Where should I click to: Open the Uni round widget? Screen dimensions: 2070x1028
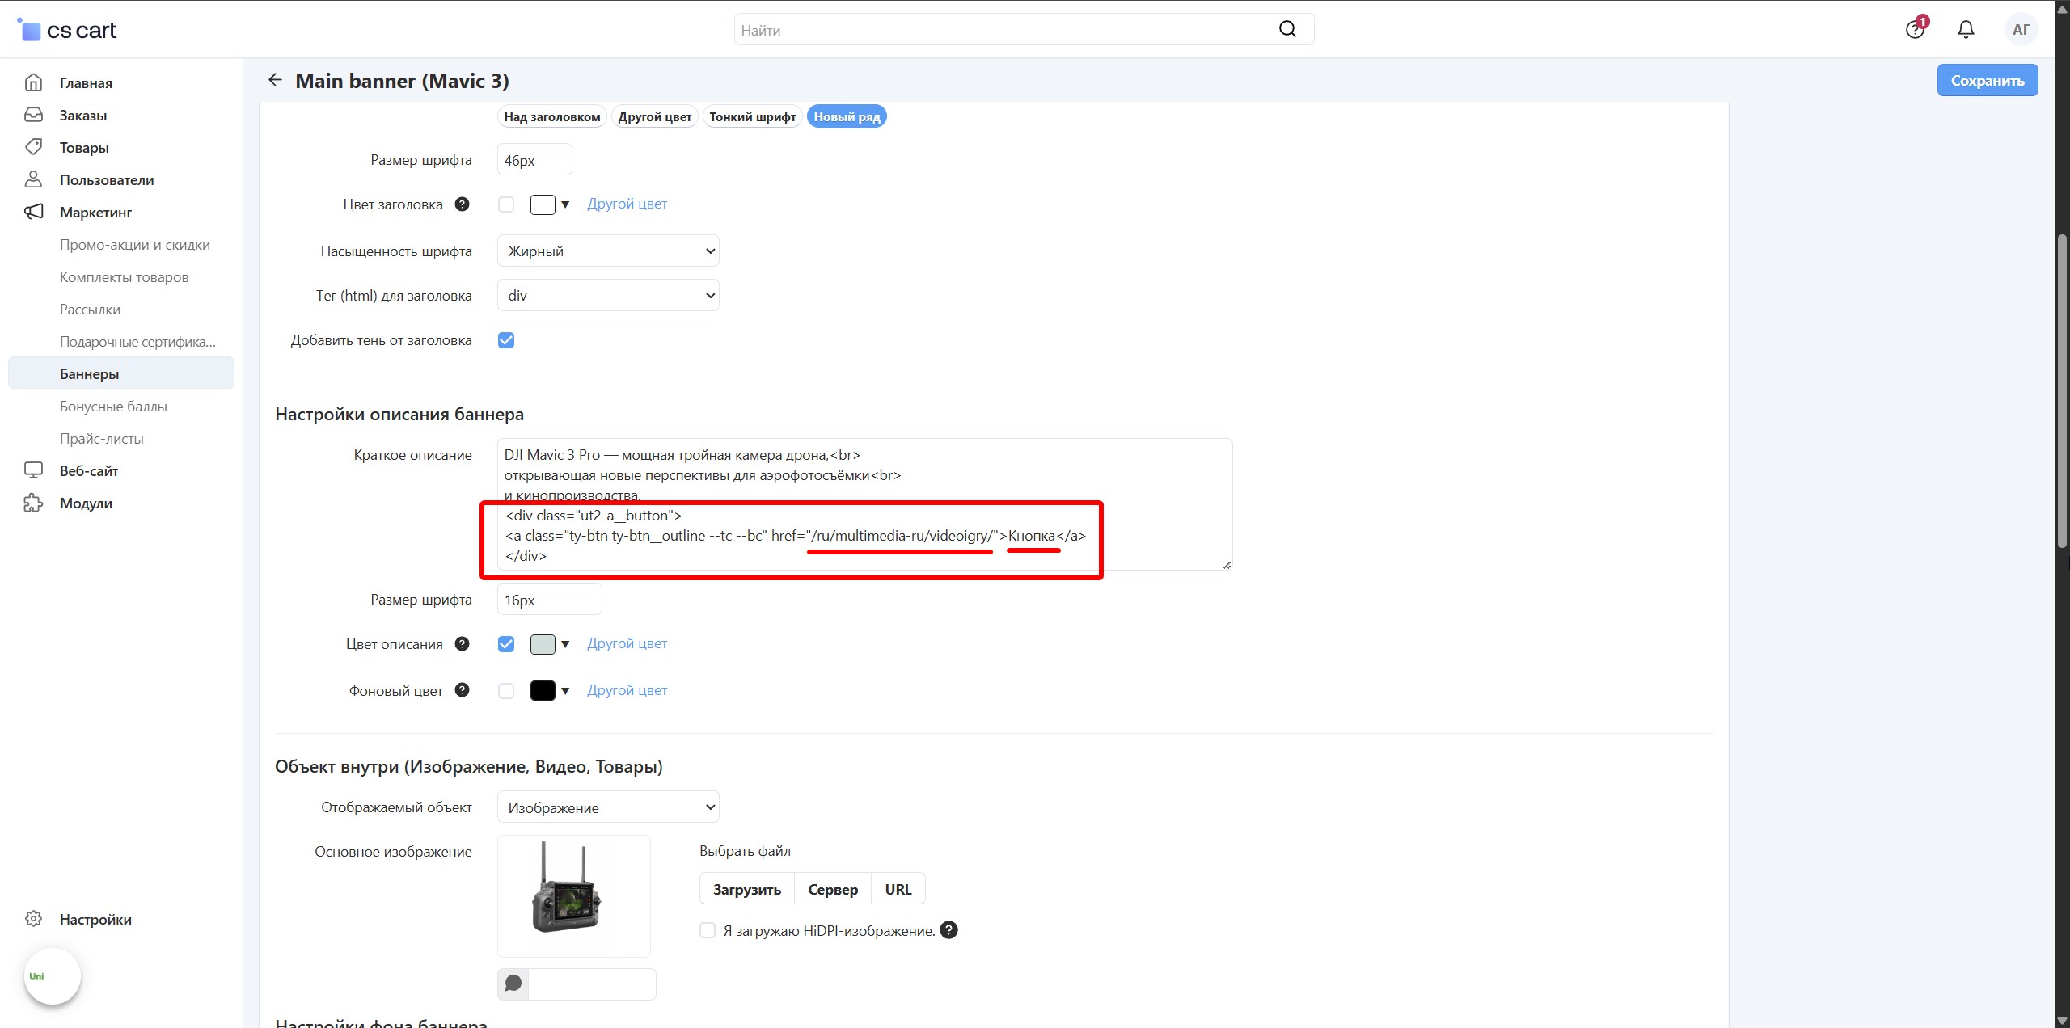point(53,976)
